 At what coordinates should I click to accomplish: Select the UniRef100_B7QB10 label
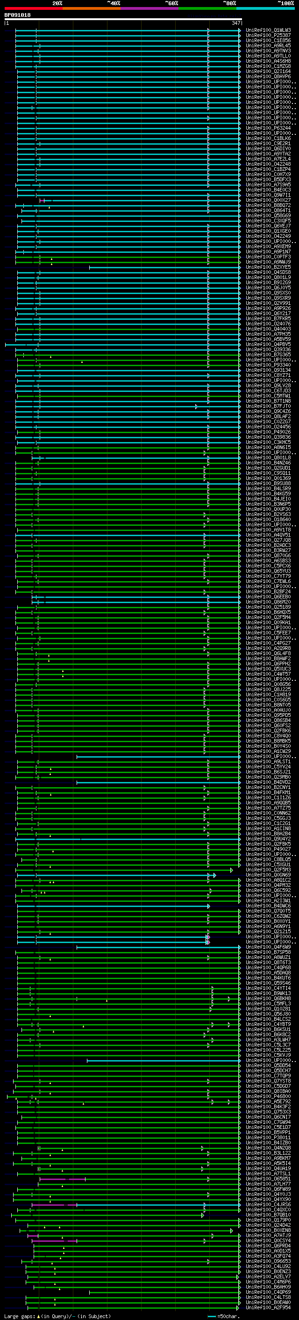(x=268, y=1215)
